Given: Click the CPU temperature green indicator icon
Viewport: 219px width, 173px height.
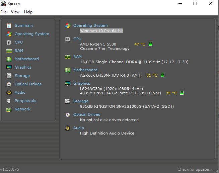Looking at the screenshot, I should tap(150, 44).
